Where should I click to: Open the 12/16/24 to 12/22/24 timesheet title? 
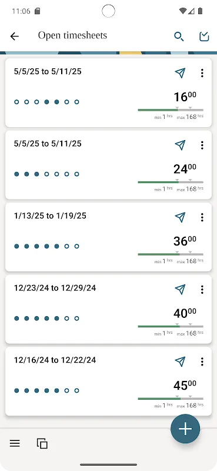coord(55,360)
